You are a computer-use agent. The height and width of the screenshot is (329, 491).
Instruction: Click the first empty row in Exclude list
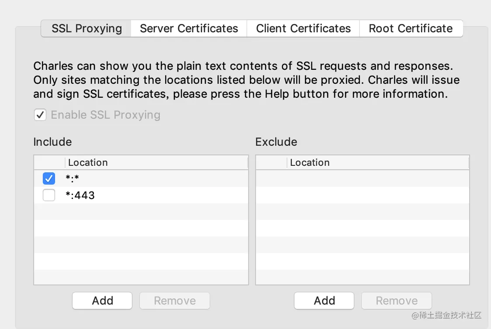363,179
